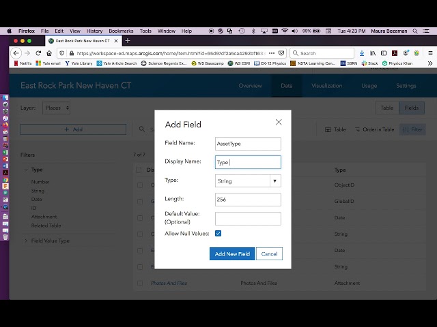Open Firefox downloads arrow icon
Viewport: 437px width, 327px height.
pyautogui.click(x=362, y=53)
